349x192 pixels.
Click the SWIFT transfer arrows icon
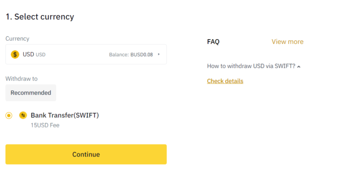tap(23, 115)
